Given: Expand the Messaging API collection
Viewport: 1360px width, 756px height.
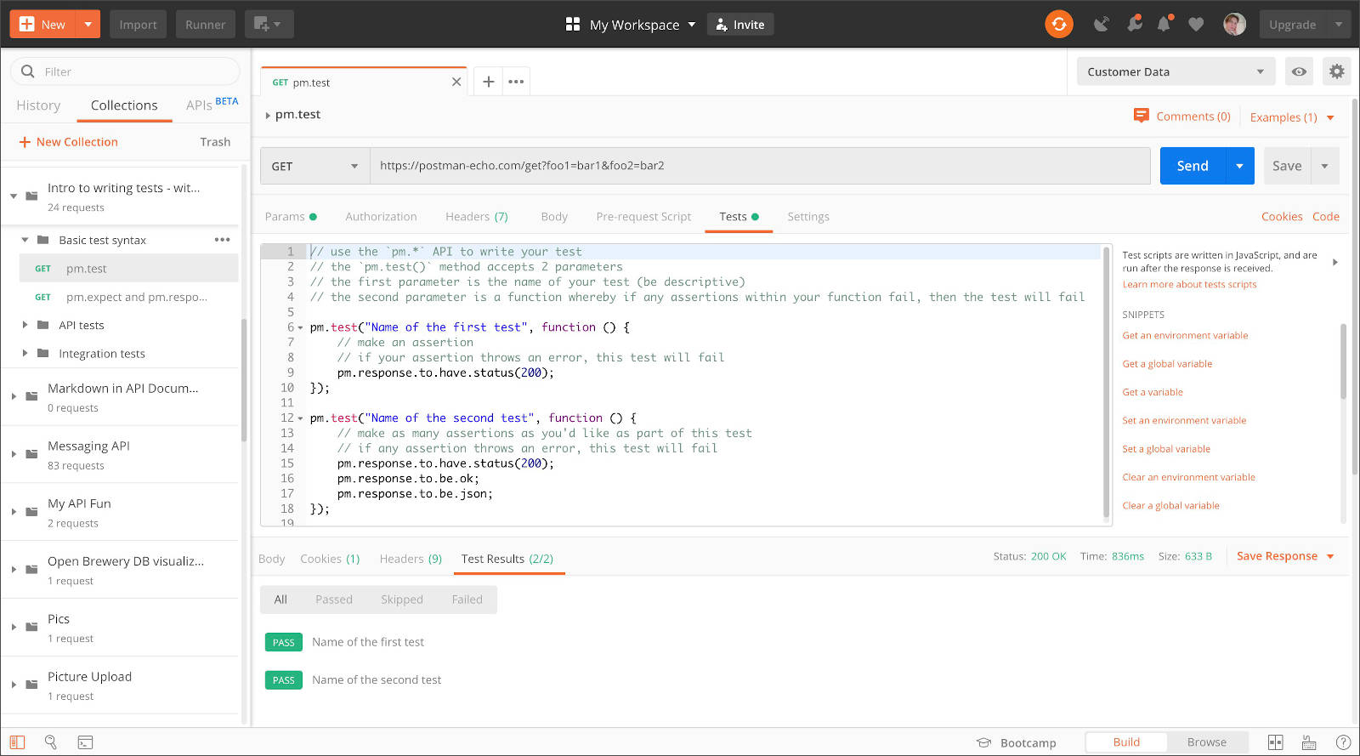Looking at the screenshot, I should (x=14, y=454).
